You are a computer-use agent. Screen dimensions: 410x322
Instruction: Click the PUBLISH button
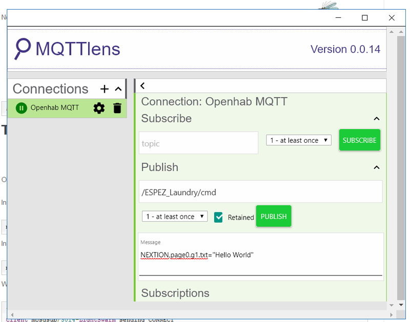274,216
